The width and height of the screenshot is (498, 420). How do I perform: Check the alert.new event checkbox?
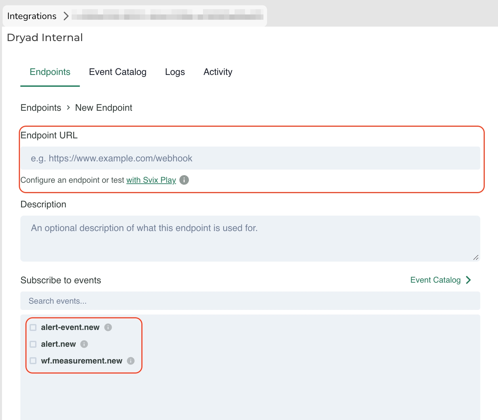(33, 344)
